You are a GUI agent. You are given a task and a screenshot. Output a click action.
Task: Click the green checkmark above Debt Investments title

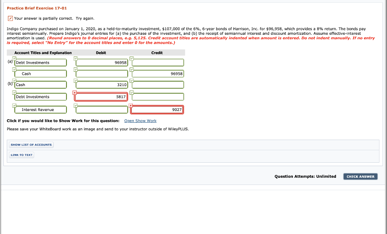14,58
